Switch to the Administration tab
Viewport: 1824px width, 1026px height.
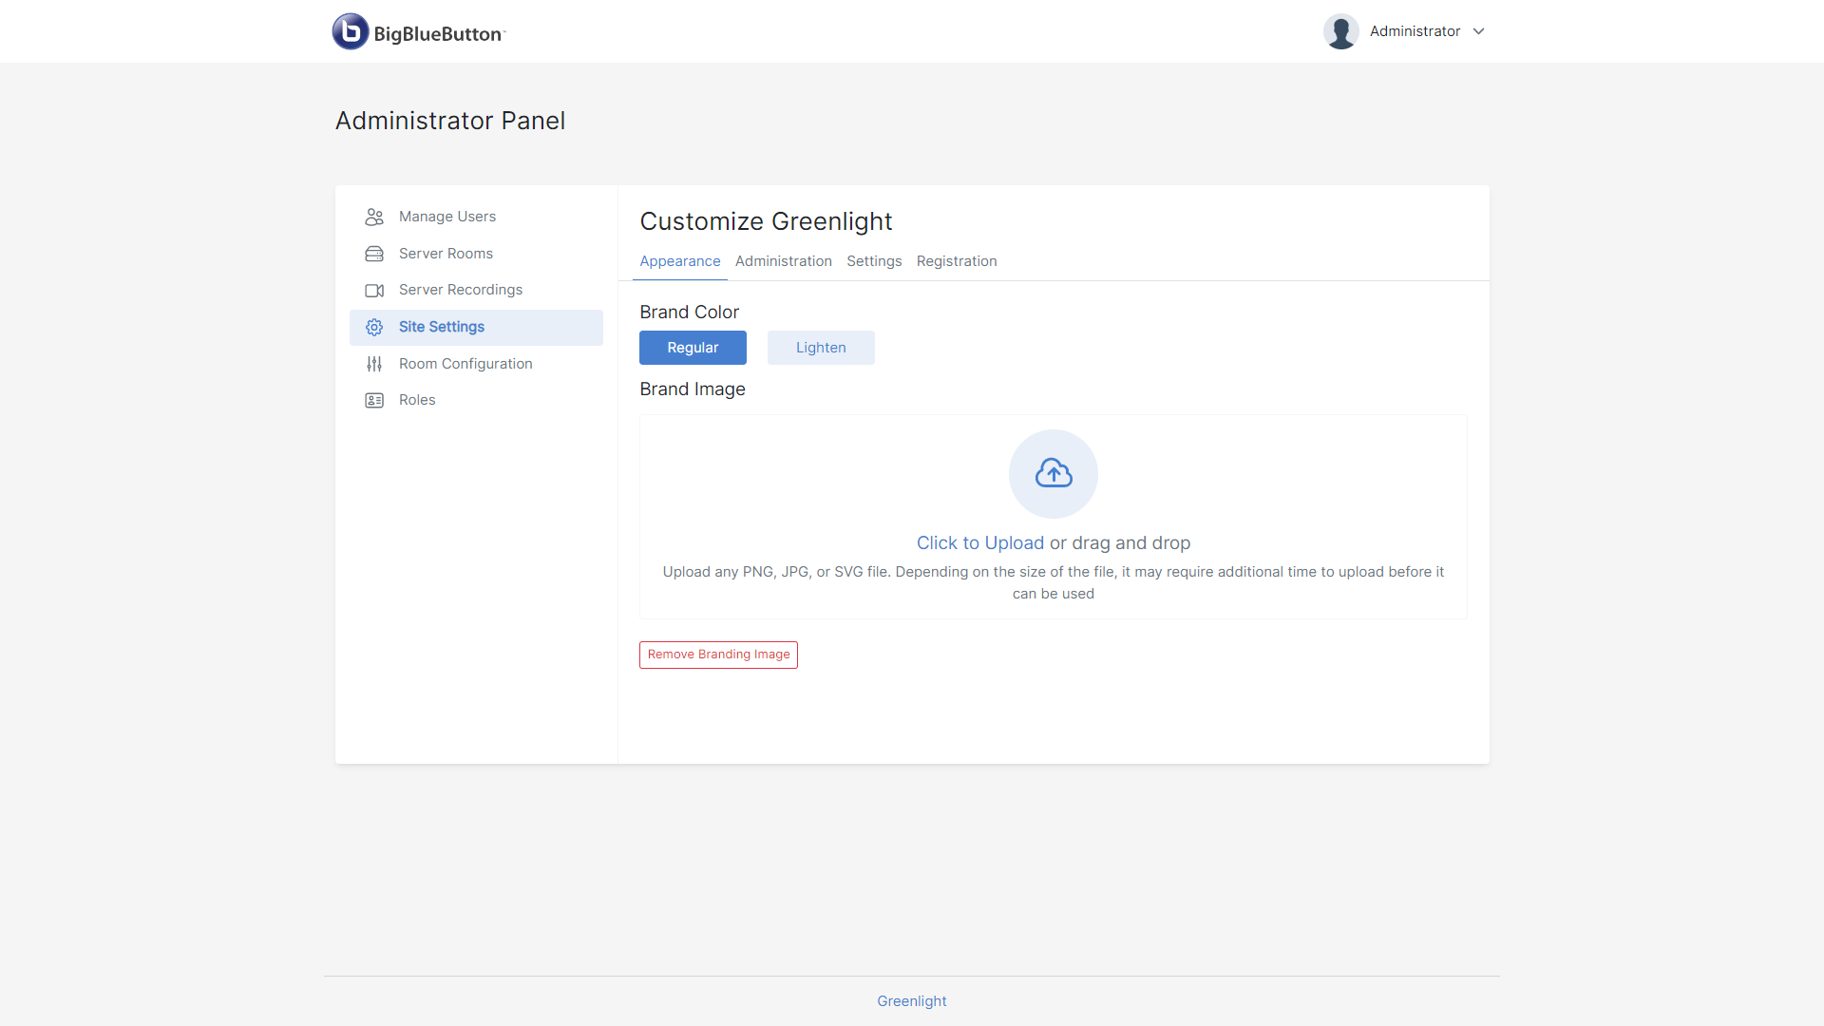click(784, 261)
